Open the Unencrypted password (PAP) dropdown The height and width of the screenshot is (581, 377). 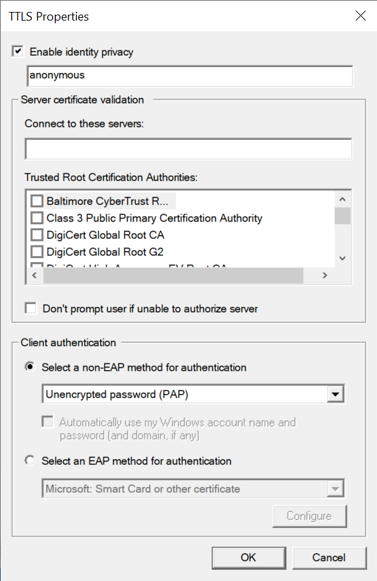pos(193,394)
